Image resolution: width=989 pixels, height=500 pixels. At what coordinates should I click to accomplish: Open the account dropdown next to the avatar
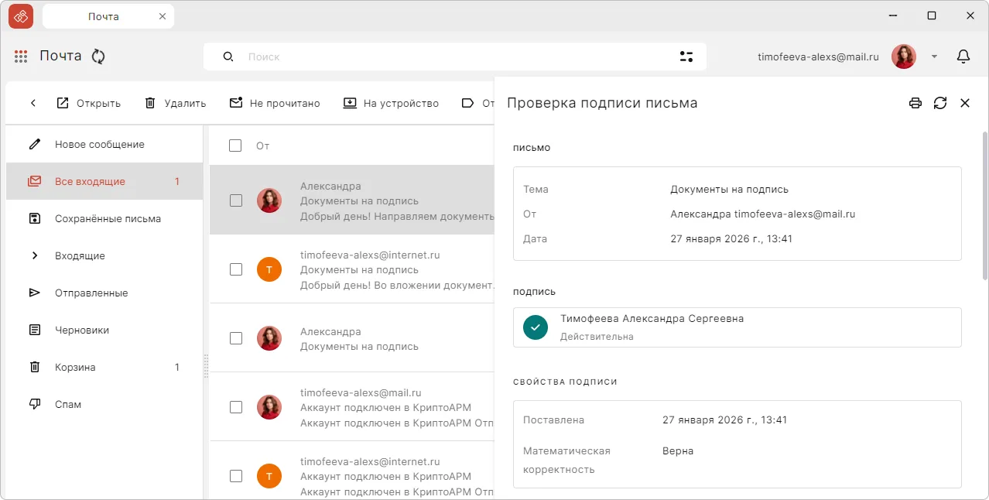tap(933, 56)
